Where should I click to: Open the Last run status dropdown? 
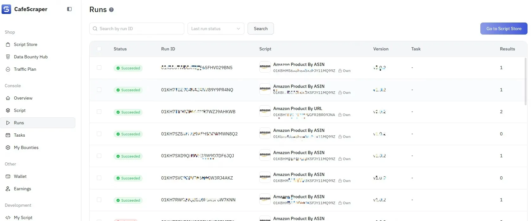[216, 29]
